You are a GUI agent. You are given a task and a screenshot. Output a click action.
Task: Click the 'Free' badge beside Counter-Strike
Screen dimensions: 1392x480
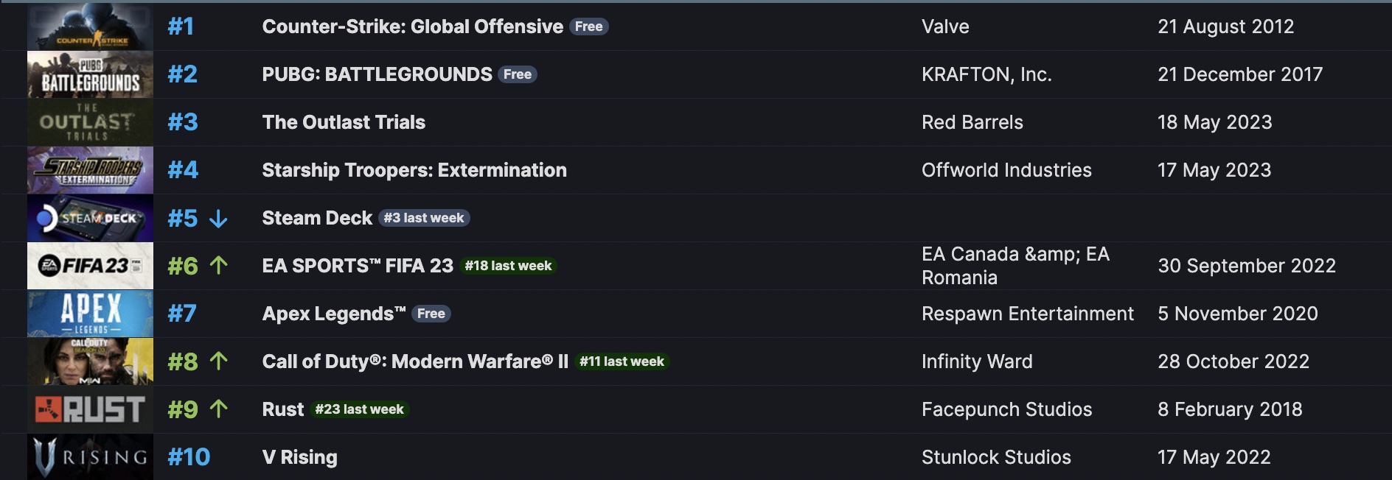588,26
